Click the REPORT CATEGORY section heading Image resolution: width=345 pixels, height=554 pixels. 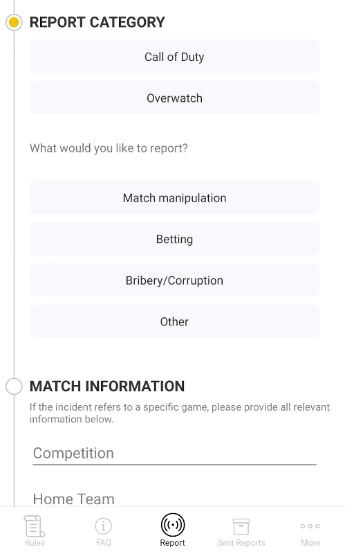(97, 22)
